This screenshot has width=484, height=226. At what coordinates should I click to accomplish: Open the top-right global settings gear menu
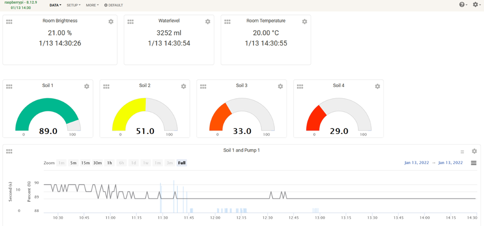pyautogui.click(x=476, y=5)
